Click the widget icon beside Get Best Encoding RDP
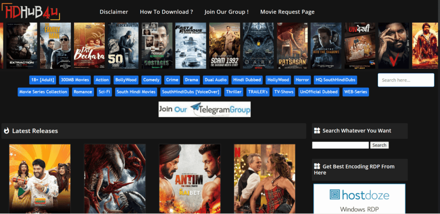The height and width of the screenshot is (214, 440). [317, 166]
